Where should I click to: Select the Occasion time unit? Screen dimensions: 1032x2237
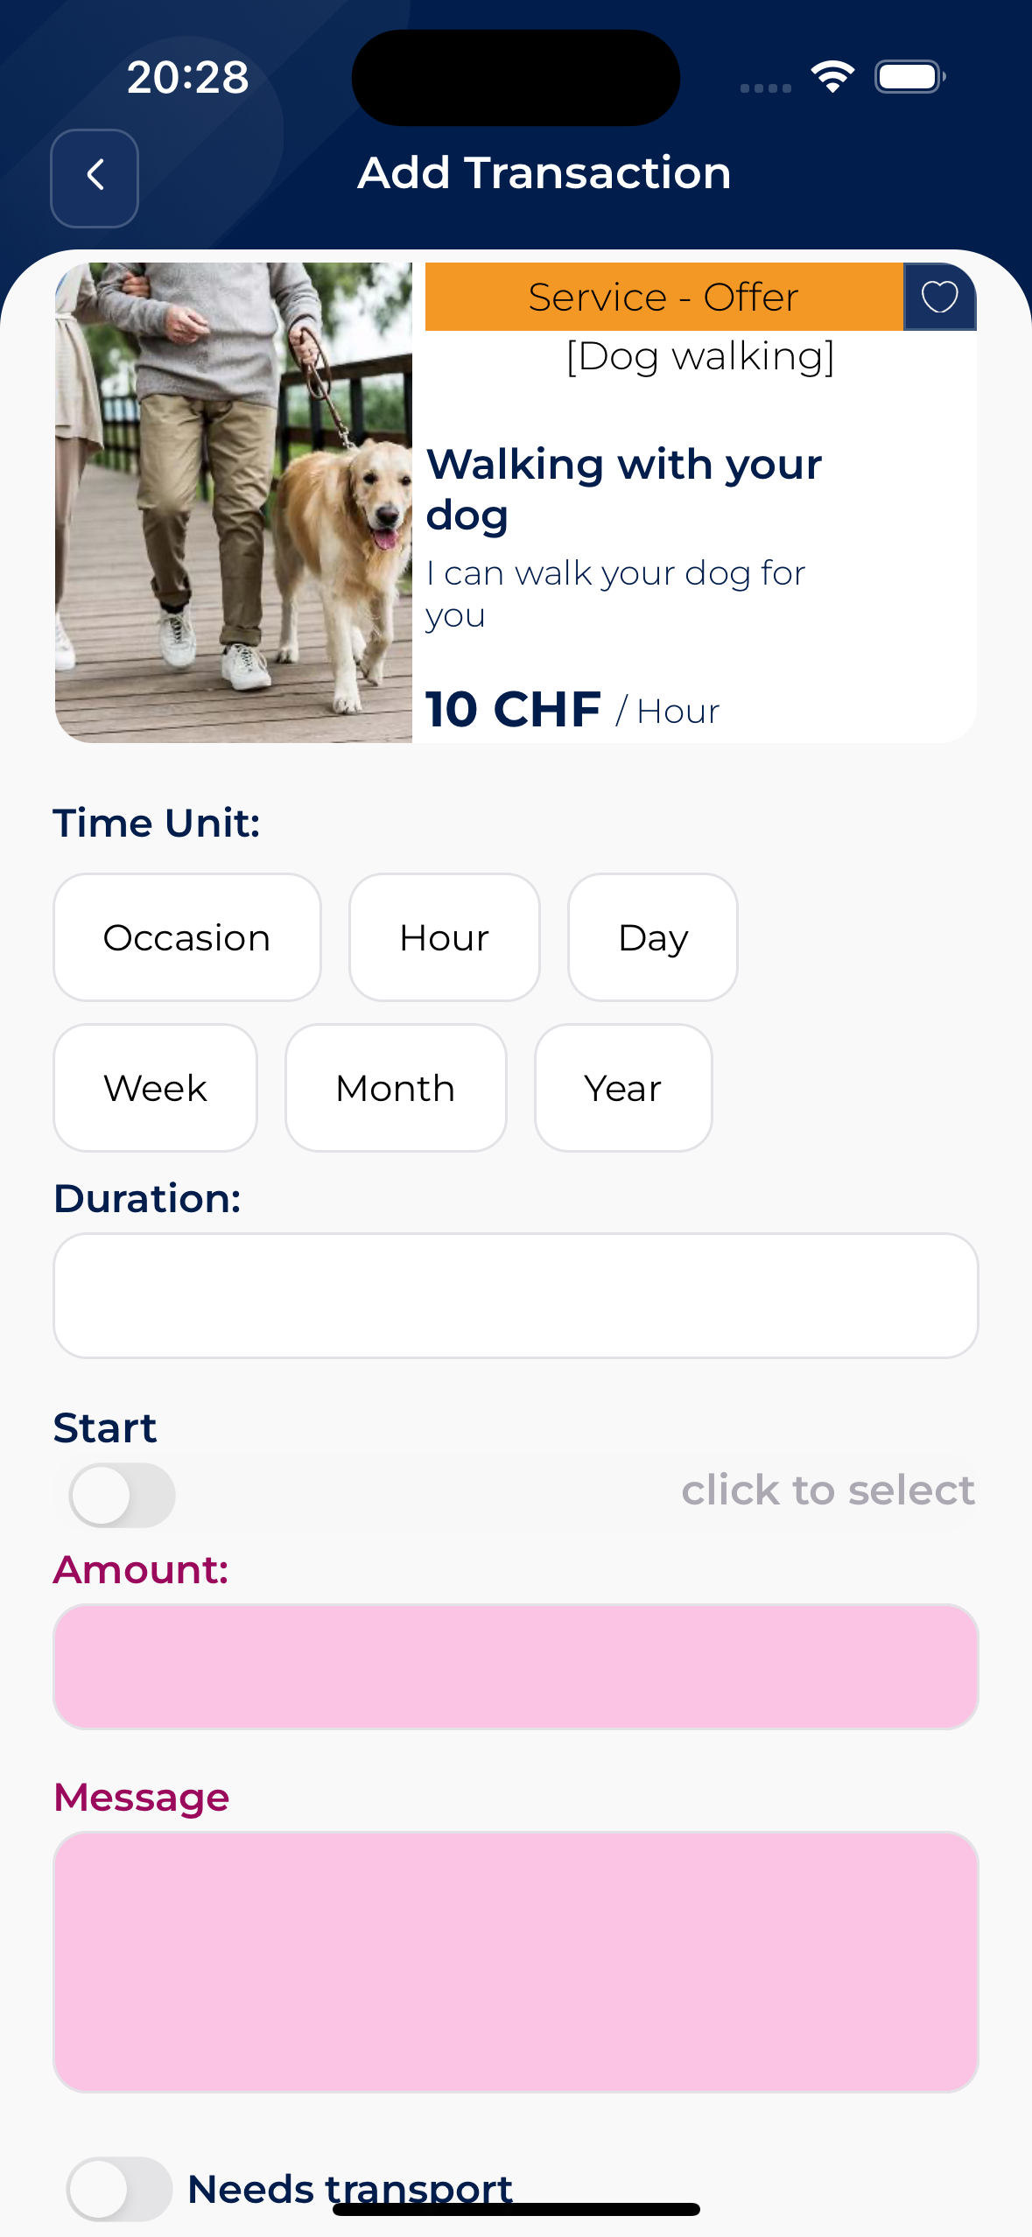click(186, 937)
